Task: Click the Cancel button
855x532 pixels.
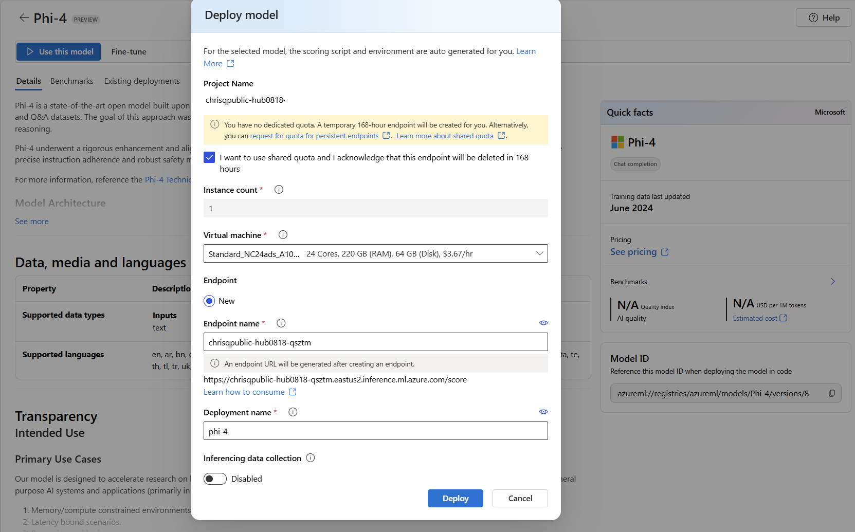Action: pos(520,498)
